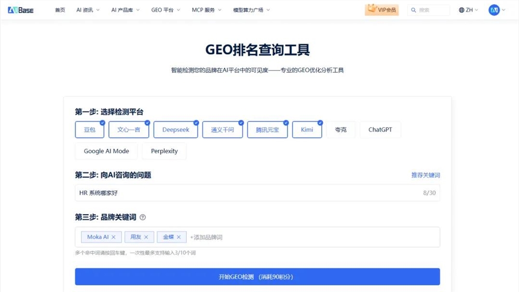Screen dimensions: 519x292
Task: Deselect the Kimi platform
Action: click(307, 129)
